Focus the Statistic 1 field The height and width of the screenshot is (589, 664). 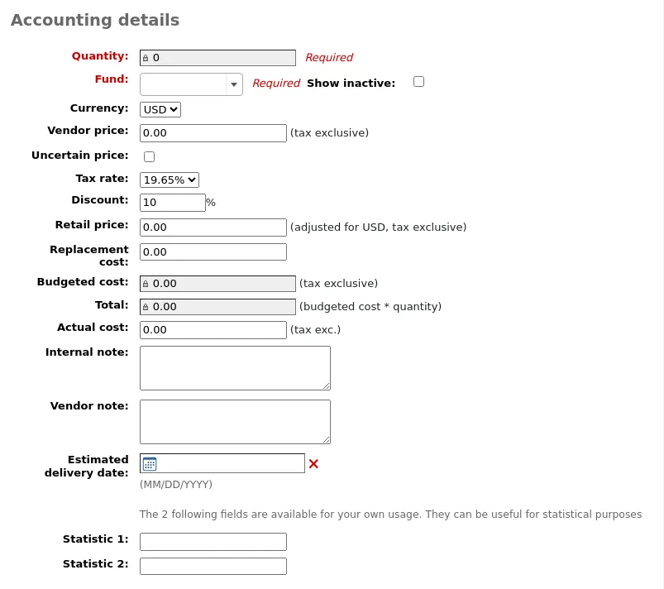point(213,542)
